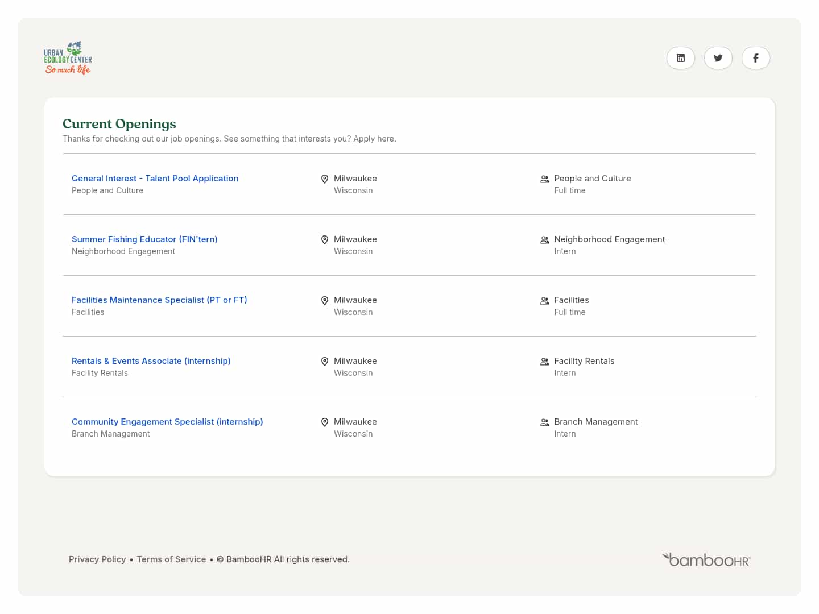Click department people icon beside Facility Rentals
The width and height of the screenshot is (819, 614).
point(544,362)
